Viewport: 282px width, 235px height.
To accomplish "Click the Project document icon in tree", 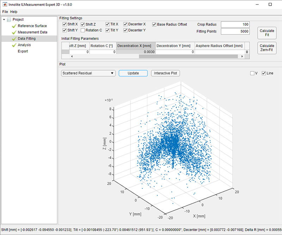I will 9,20.
